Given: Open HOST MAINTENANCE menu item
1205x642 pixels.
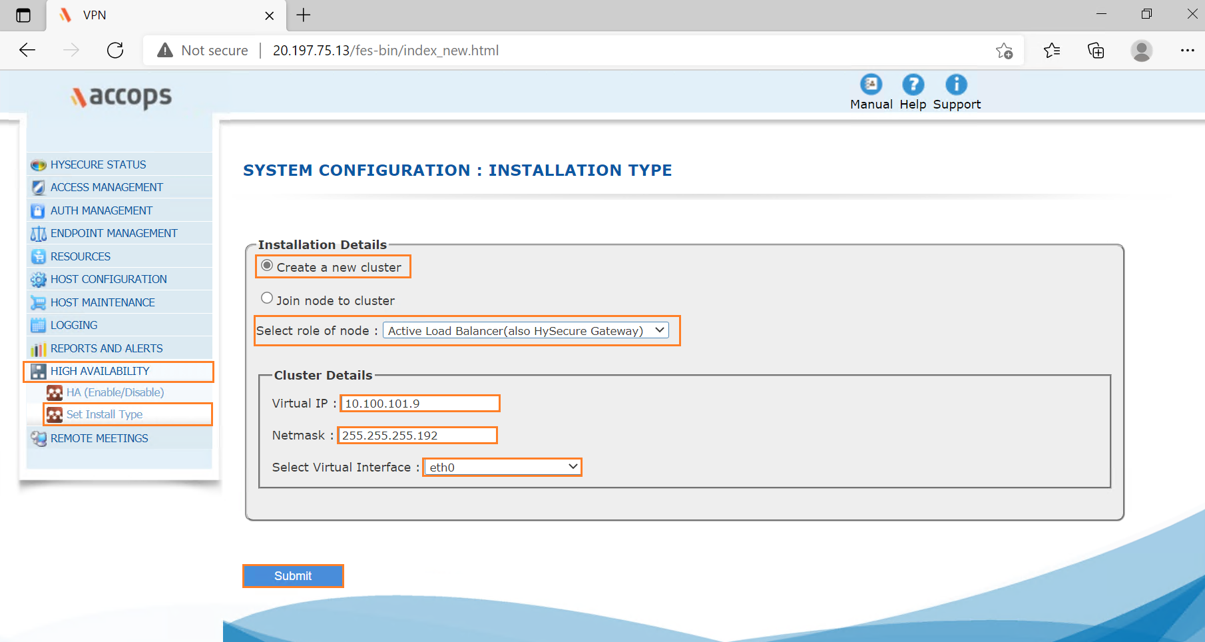Looking at the screenshot, I should point(103,302).
